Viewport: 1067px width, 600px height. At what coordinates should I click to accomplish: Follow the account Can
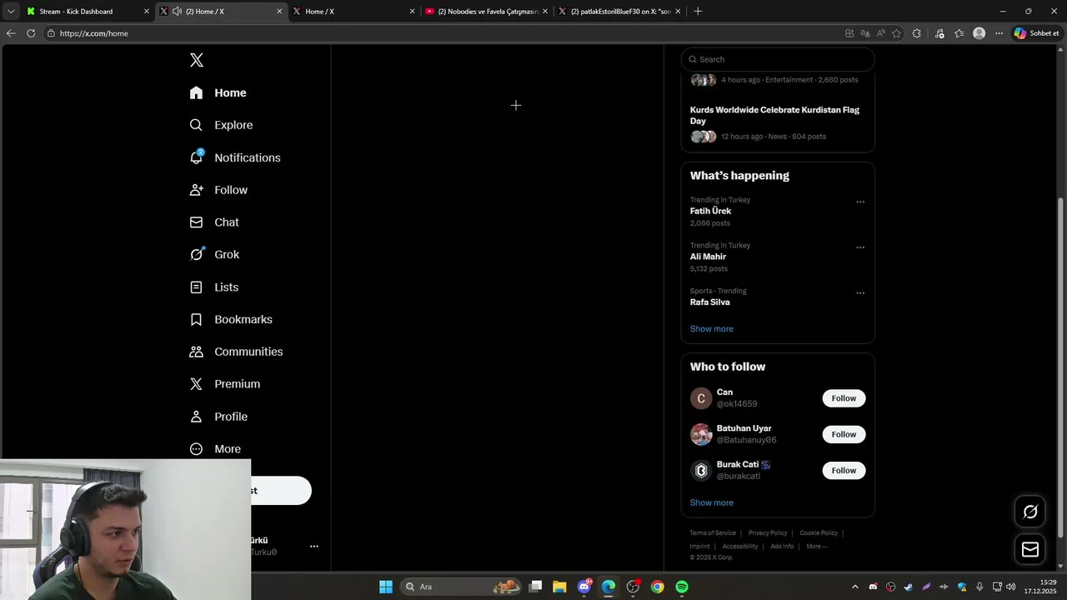844,398
